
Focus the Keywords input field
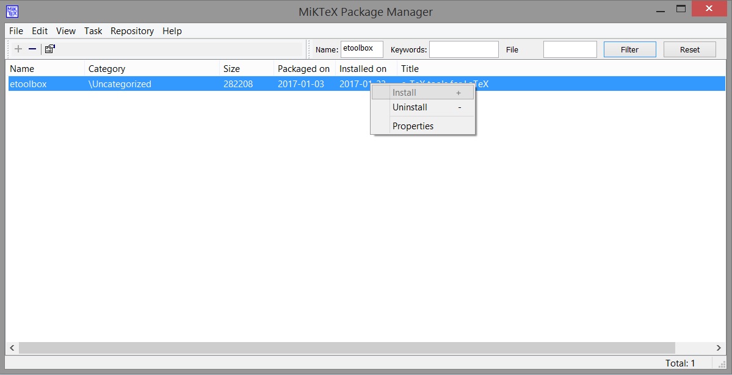coord(463,49)
